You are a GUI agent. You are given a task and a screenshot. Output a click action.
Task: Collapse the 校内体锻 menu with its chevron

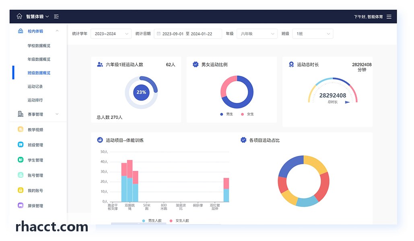(57, 31)
